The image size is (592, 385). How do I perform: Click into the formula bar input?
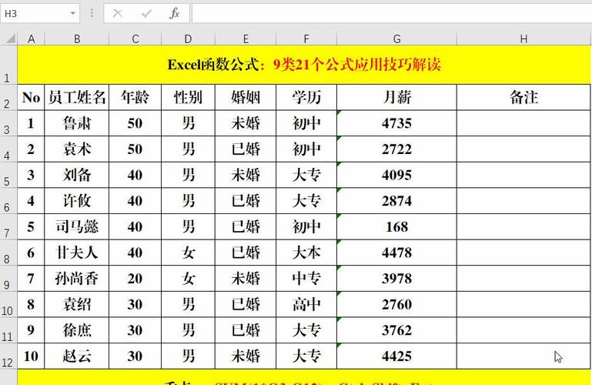(392, 14)
